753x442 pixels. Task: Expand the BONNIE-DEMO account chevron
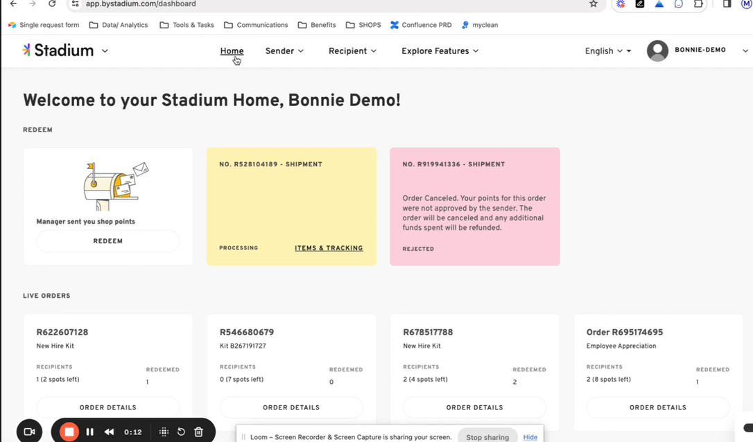coord(746,51)
